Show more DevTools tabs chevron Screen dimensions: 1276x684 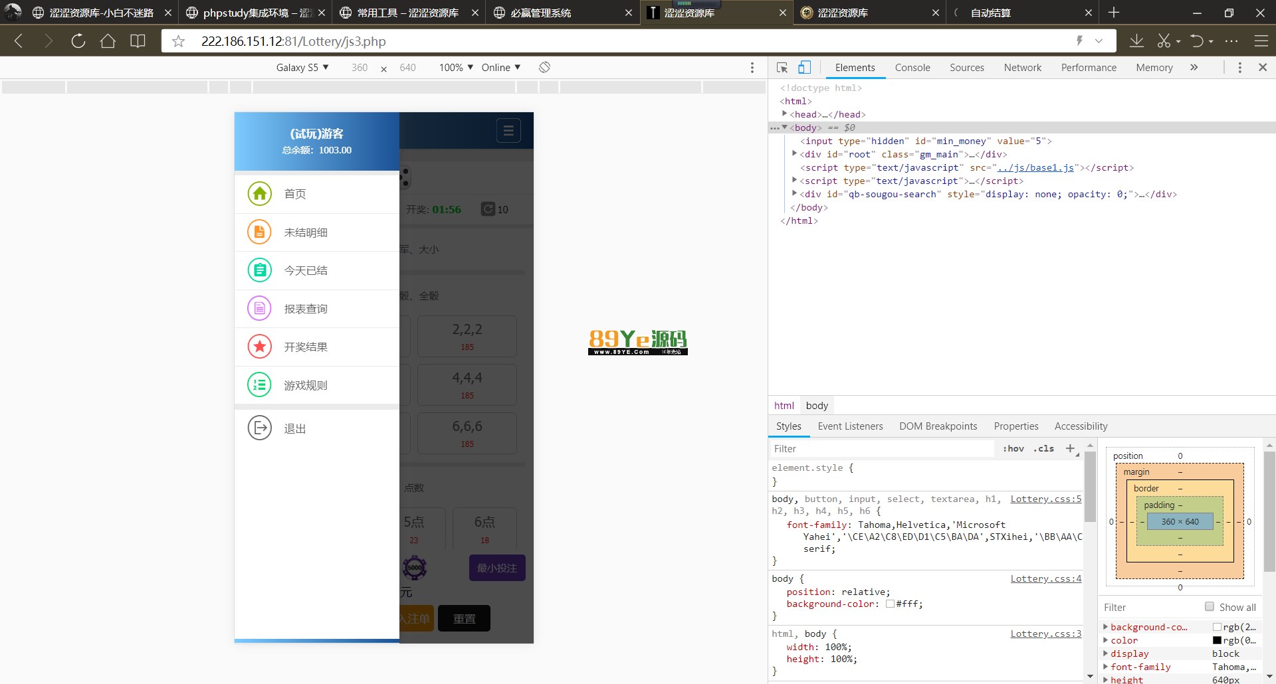(1194, 67)
